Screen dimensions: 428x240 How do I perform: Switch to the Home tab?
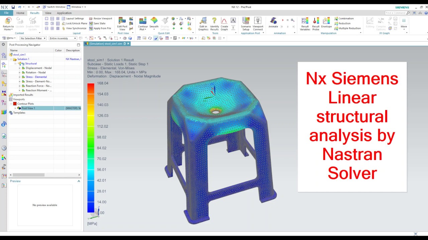point(20,13)
